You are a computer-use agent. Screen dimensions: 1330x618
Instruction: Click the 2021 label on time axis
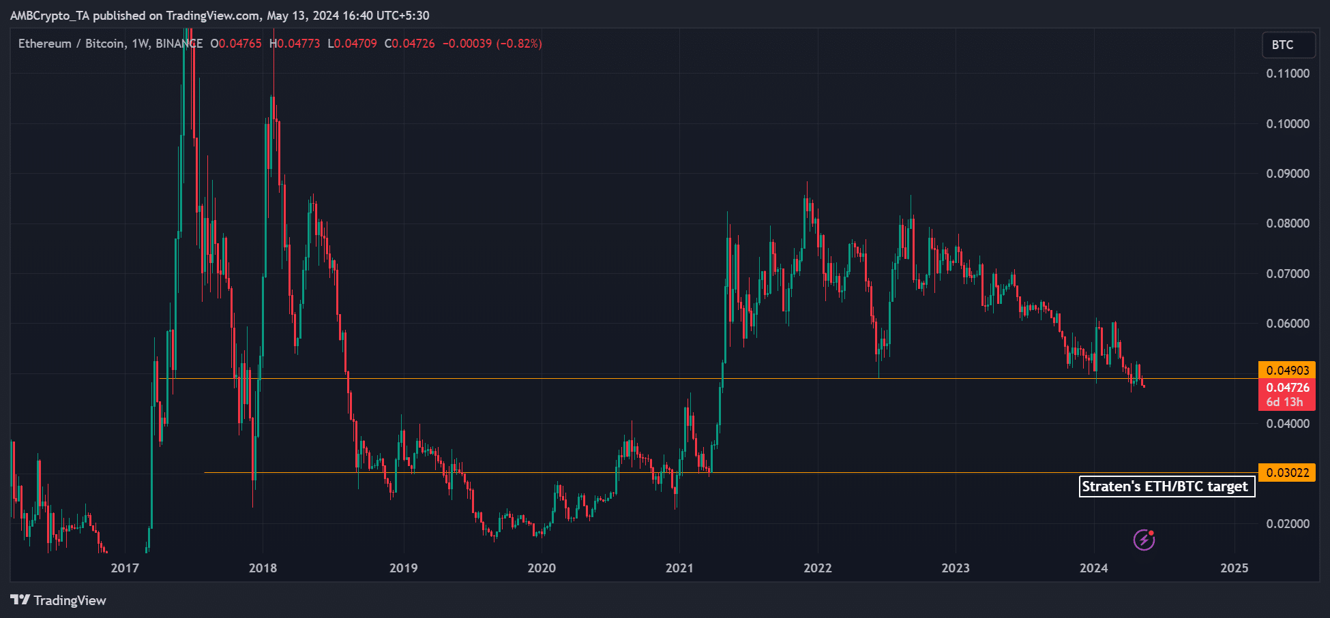[679, 568]
